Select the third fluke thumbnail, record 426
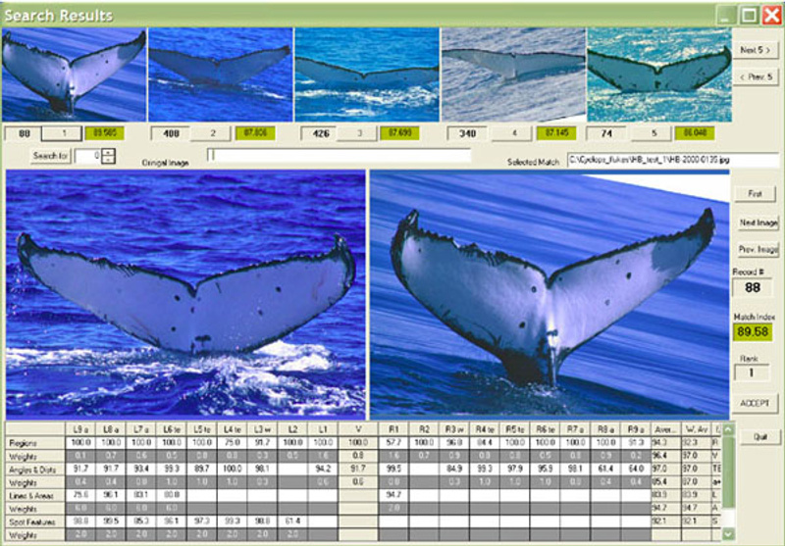This screenshot has width=785, height=546. coord(366,74)
